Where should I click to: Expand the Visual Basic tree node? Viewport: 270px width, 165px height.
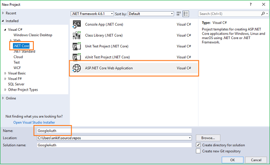pos(5,73)
